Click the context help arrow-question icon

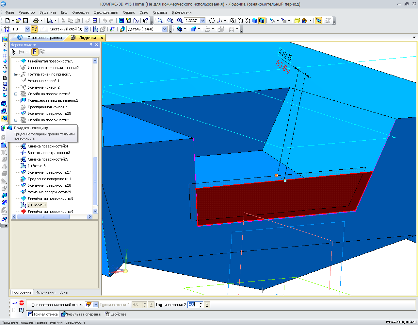(x=146, y=21)
